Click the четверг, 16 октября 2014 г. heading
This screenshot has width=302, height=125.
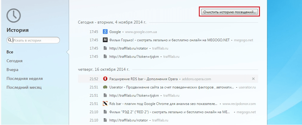pos(104,69)
